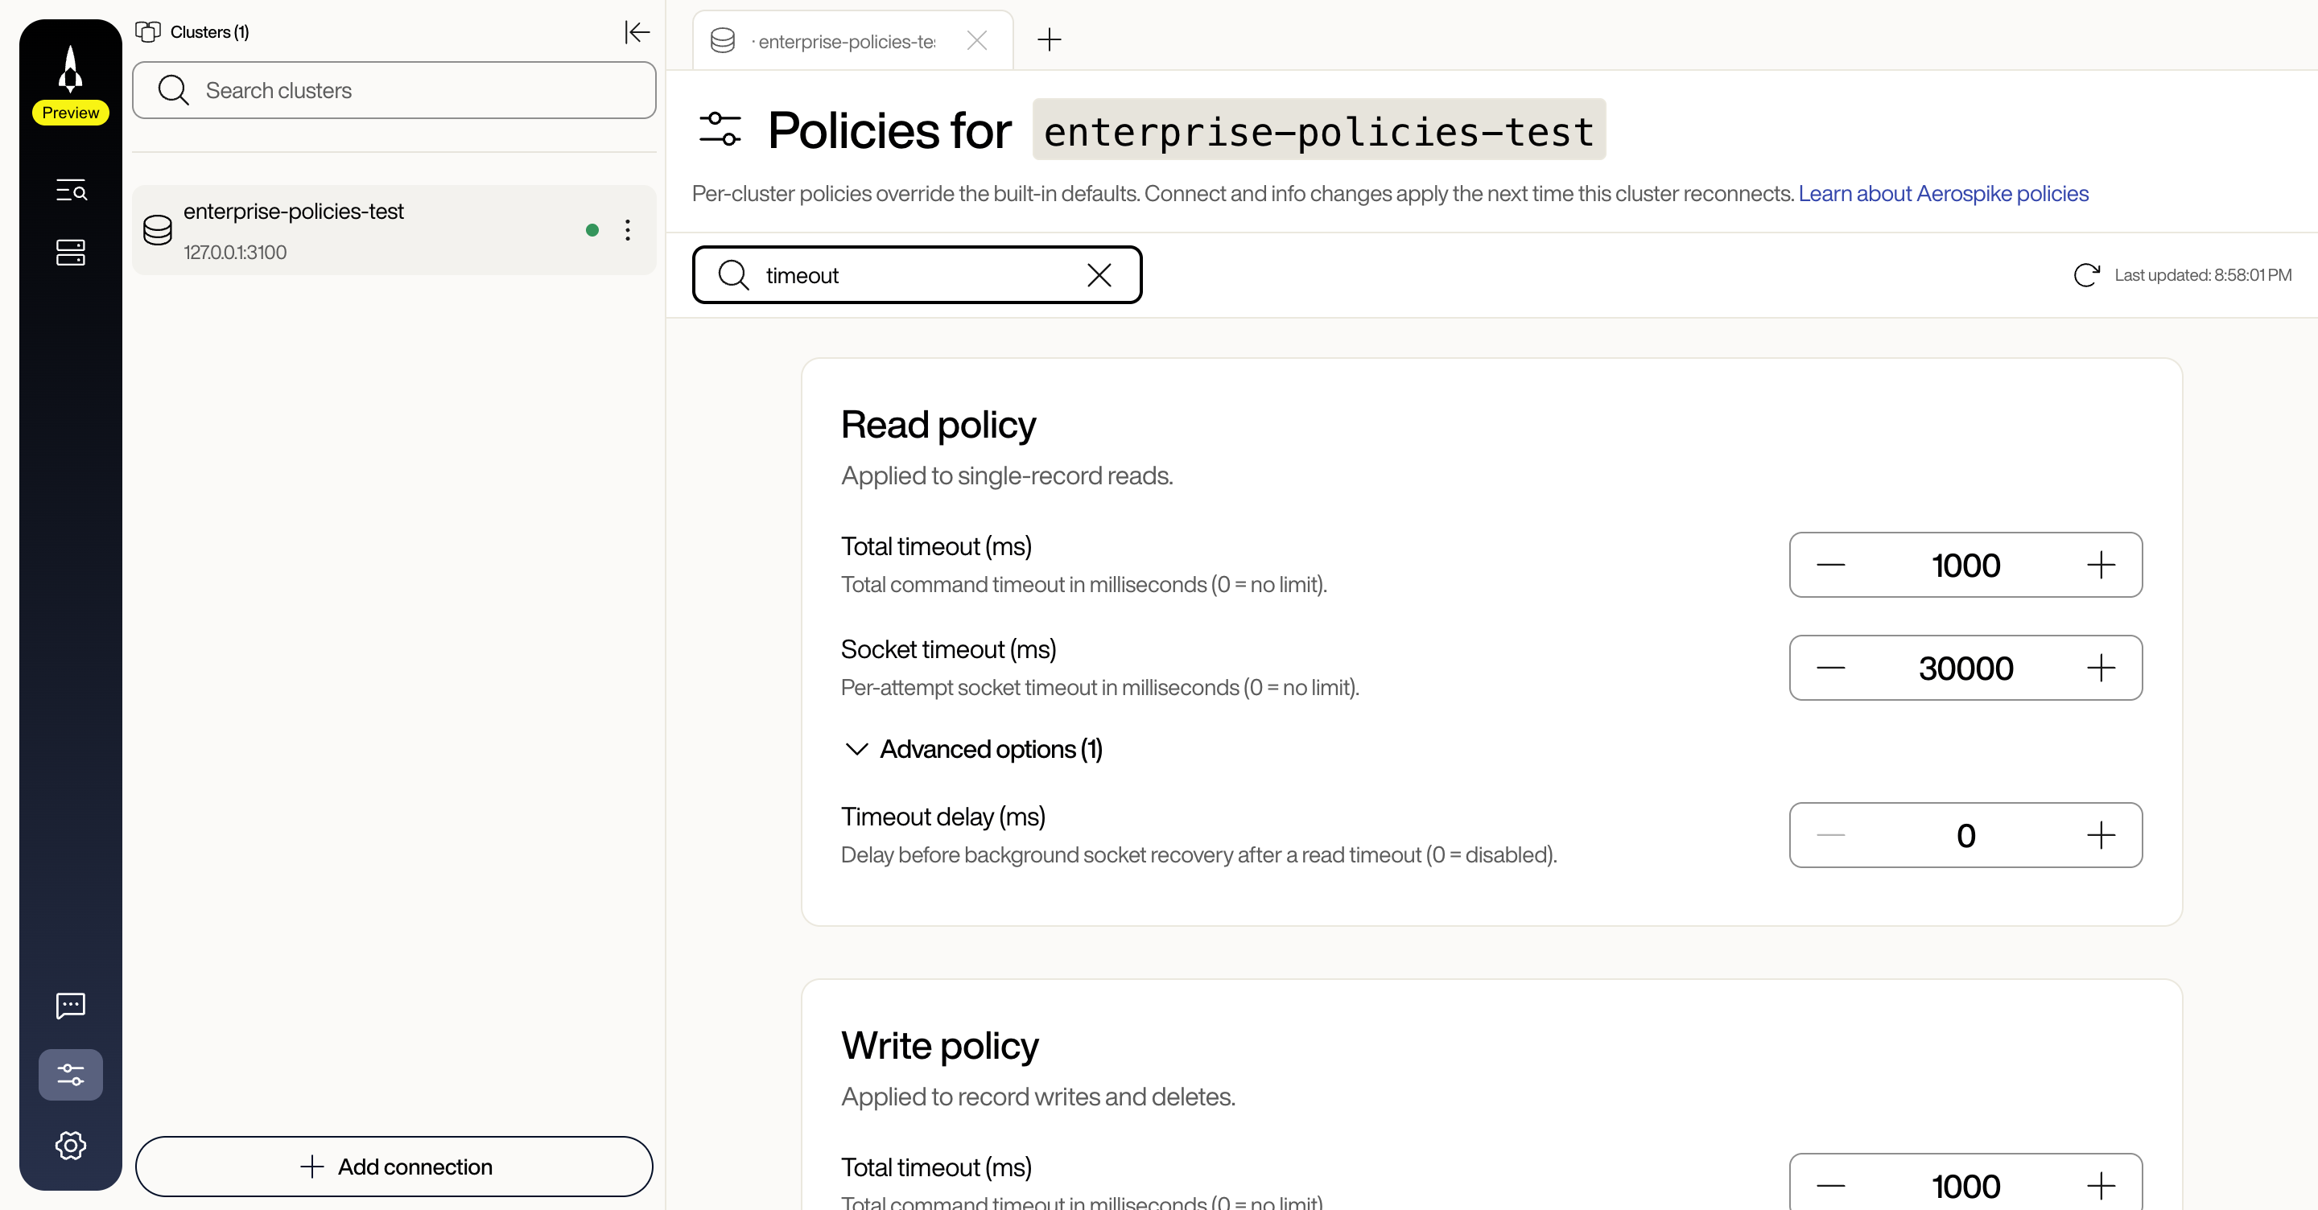Click the sliders icon beside Policies title

pyautogui.click(x=720, y=130)
